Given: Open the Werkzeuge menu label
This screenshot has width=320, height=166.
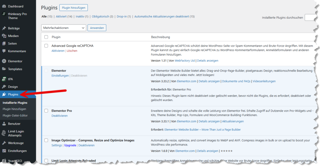Looking at the screenshot, I should 16,143.
